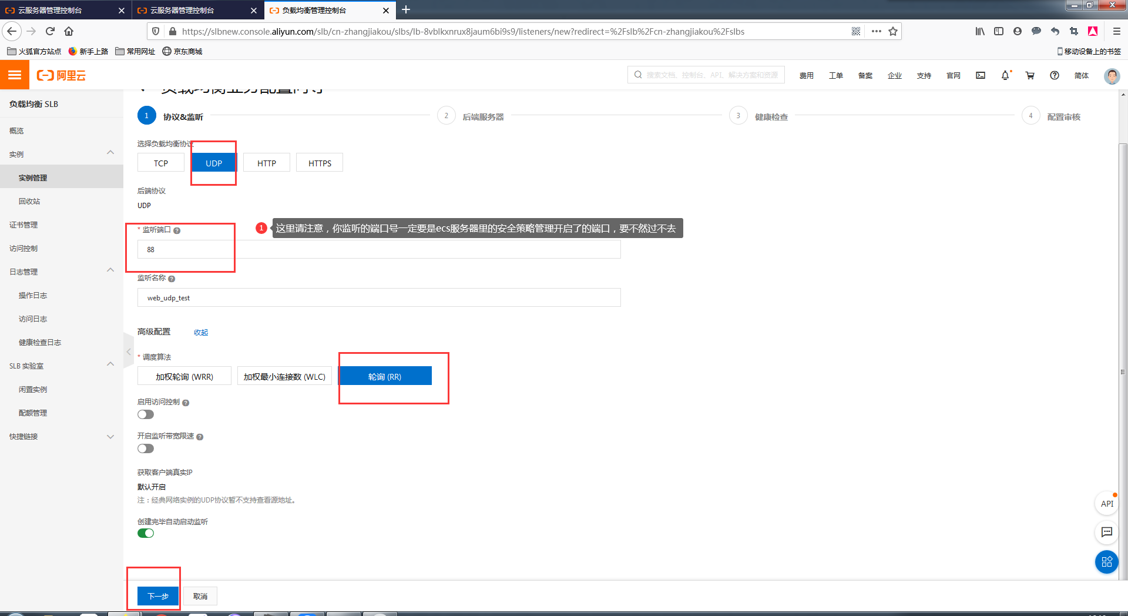Open the Aliyun hamburger menu

[x=15, y=75]
